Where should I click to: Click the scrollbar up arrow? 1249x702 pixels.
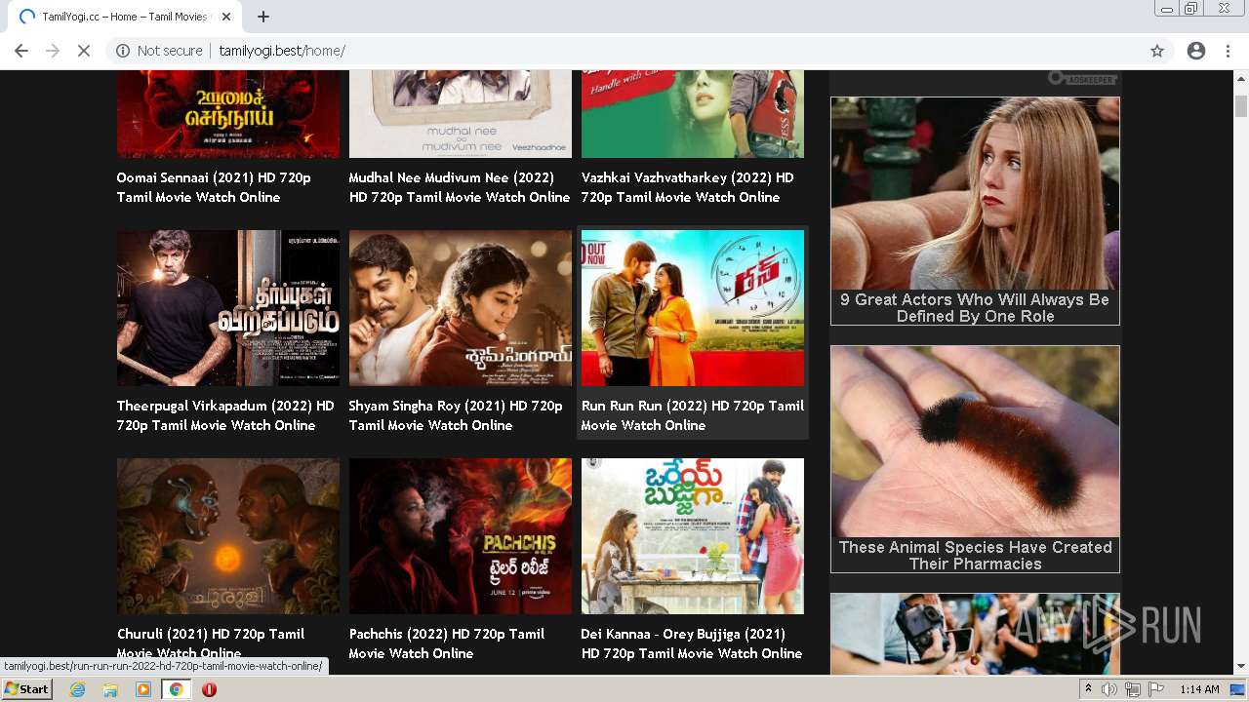click(1240, 78)
